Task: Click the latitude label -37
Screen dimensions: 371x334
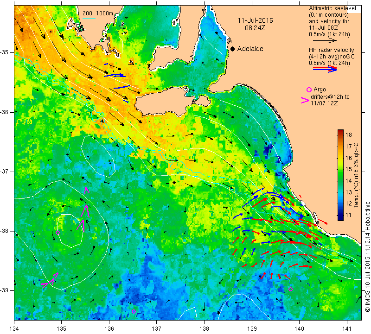Action: coord(5,171)
